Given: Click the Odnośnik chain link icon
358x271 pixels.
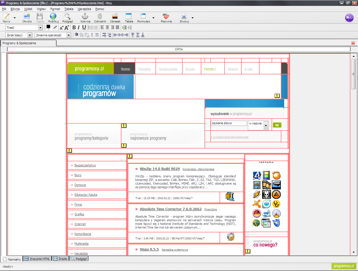Looking at the screenshot, I should click(100, 16).
